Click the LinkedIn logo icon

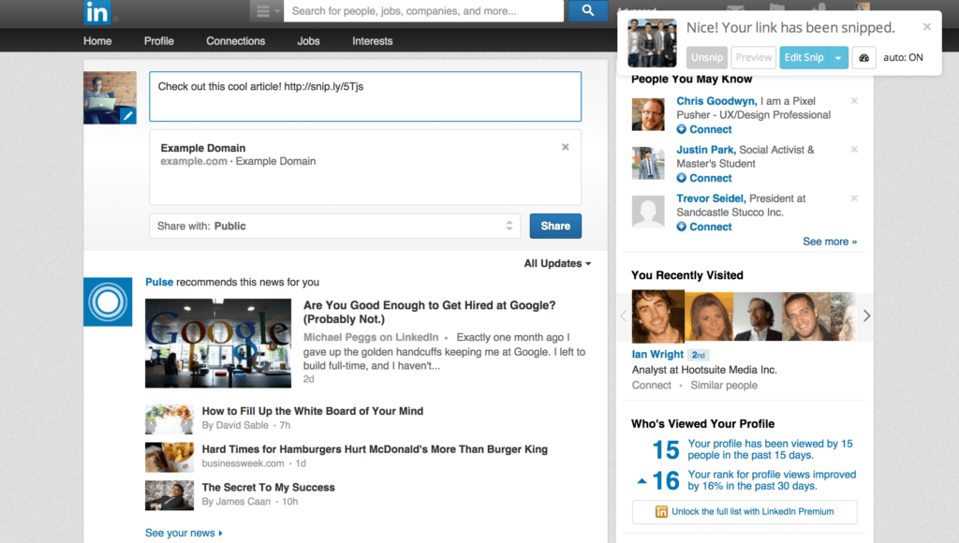click(x=96, y=12)
